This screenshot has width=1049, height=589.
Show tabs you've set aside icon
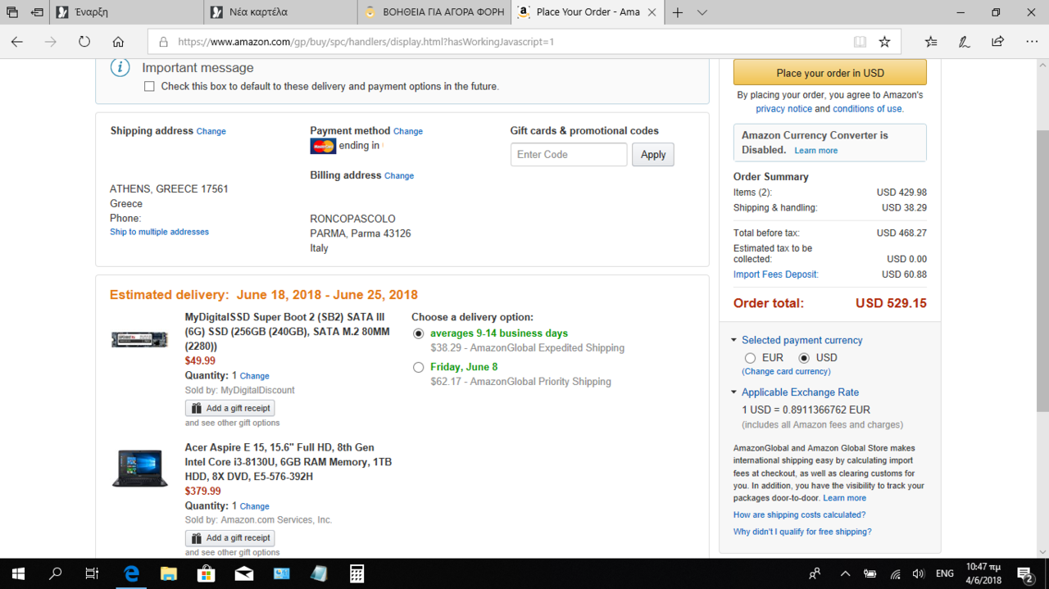[12, 12]
